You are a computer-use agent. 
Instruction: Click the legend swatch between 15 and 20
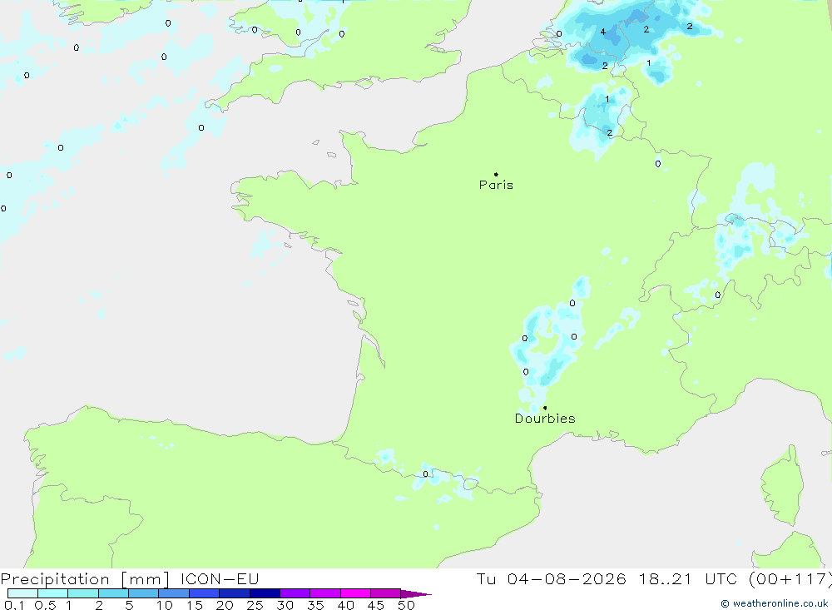point(204,593)
